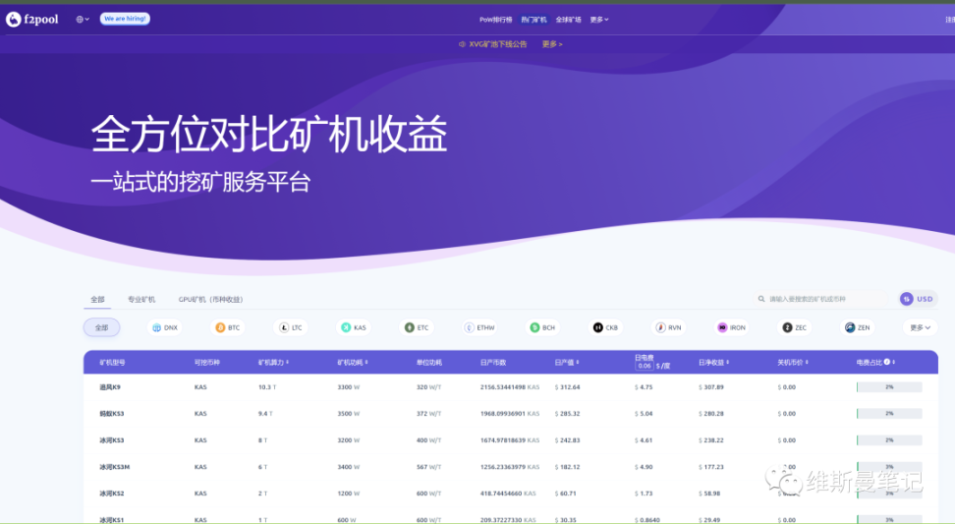This screenshot has width=955, height=524.
Task: Select the BTC coin filter icon
Action: (x=220, y=327)
